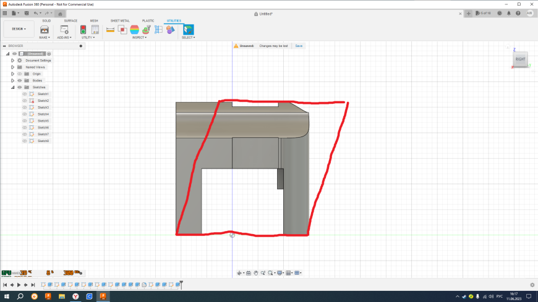Click the Undo arrow
This screenshot has height=302, width=538.
pos(36,14)
